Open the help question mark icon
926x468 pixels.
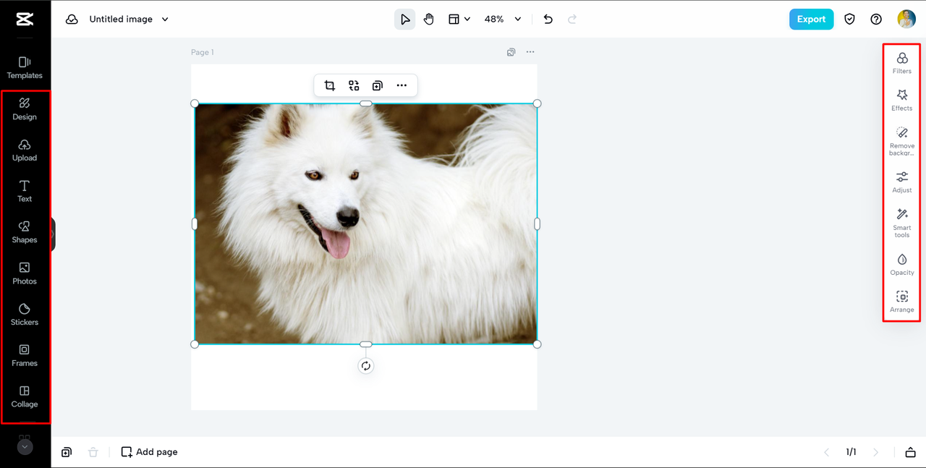(876, 20)
